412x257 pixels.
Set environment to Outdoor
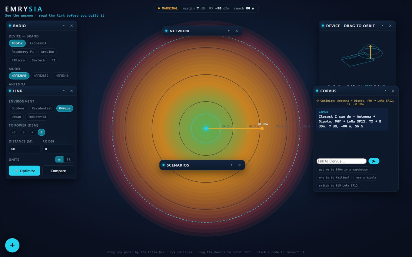click(x=18, y=108)
